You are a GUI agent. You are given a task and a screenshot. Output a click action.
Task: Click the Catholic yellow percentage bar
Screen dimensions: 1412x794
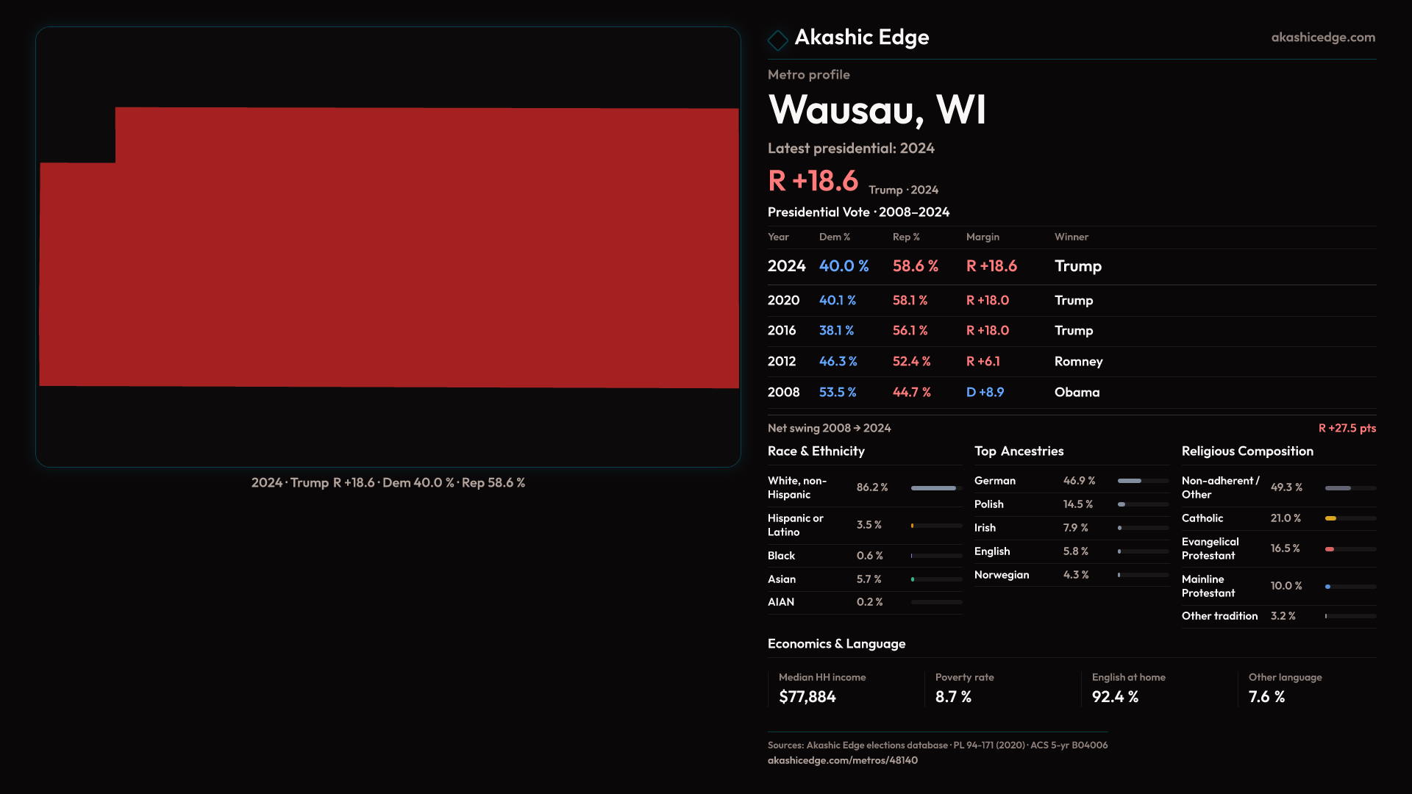(x=1331, y=518)
